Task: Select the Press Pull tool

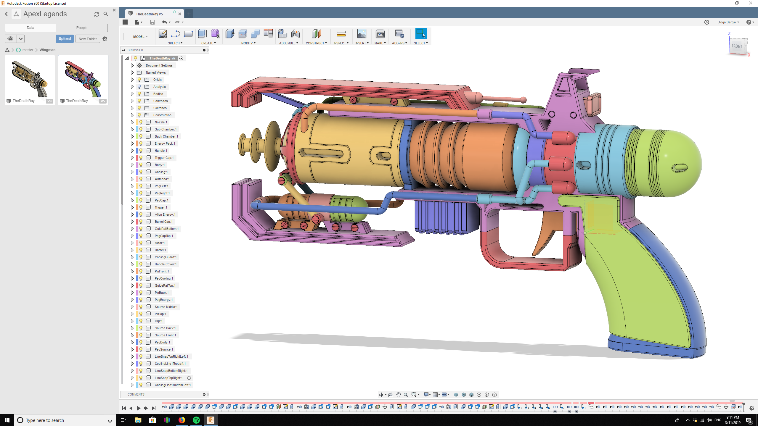Action: click(230, 34)
